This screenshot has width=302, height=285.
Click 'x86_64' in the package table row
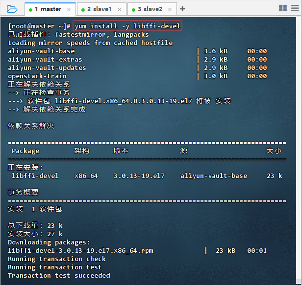click(86, 175)
